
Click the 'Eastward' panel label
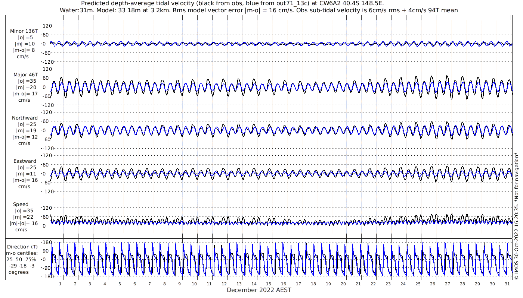click(x=25, y=161)
